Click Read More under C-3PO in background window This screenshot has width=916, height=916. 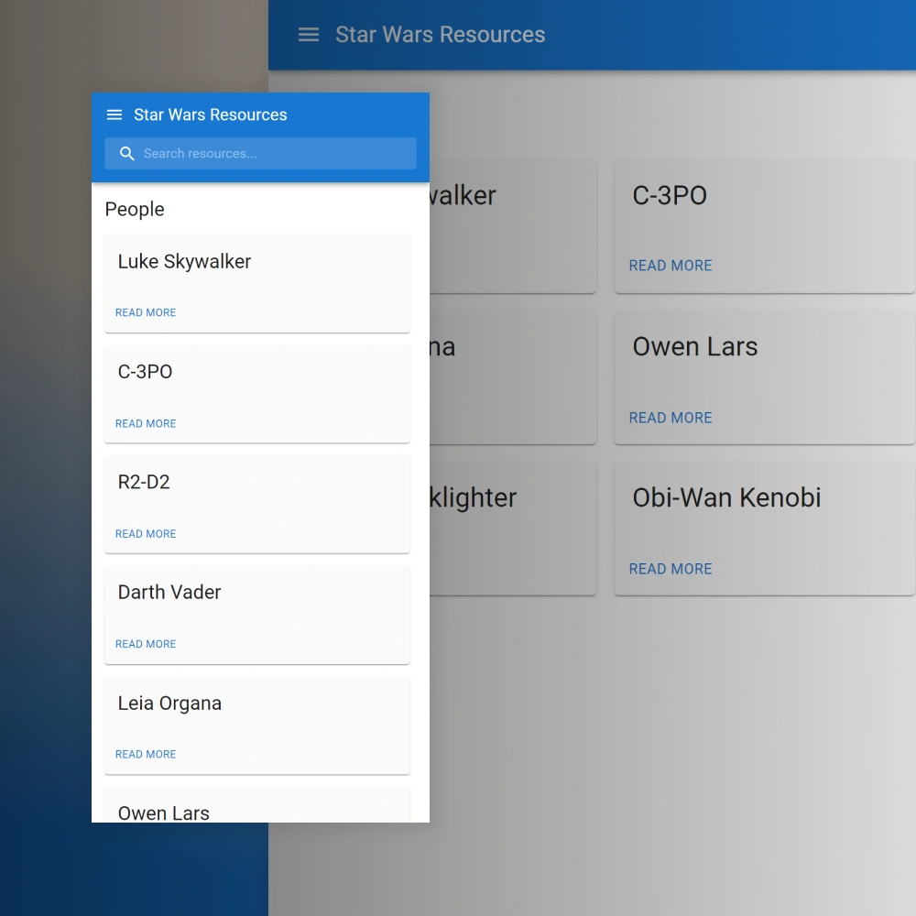671,266
